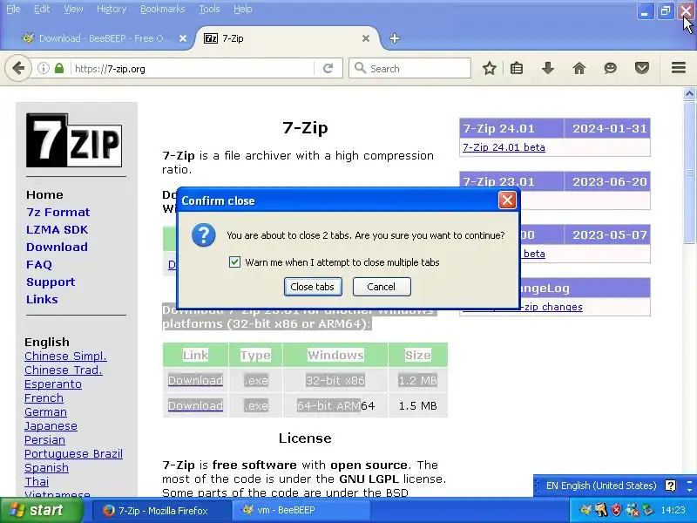Click the URL address field
The width and height of the screenshot is (697, 523).
193,69
